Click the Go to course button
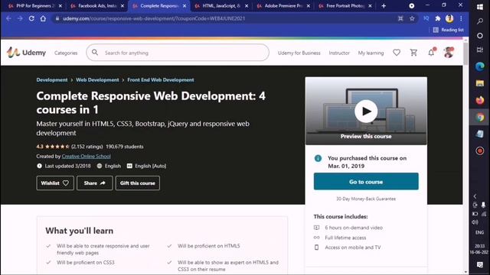The height and width of the screenshot is (275, 490). coord(366,182)
